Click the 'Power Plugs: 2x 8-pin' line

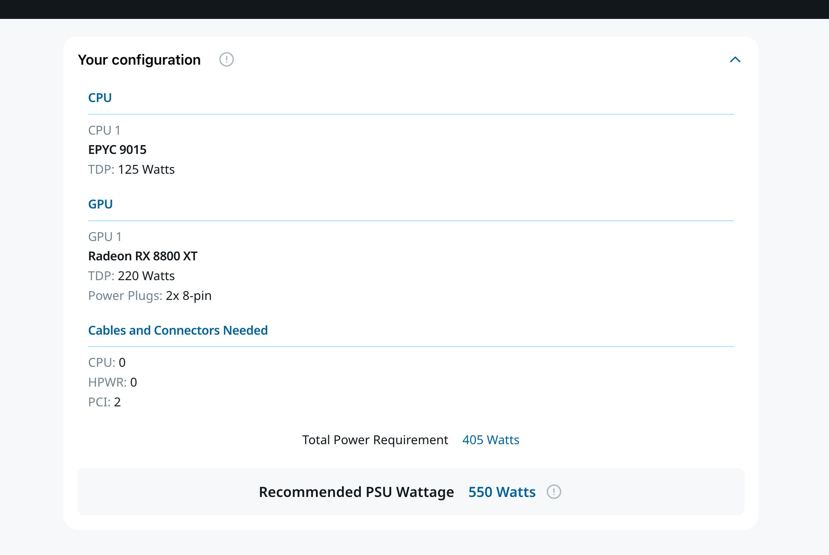[x=150, y=296]
